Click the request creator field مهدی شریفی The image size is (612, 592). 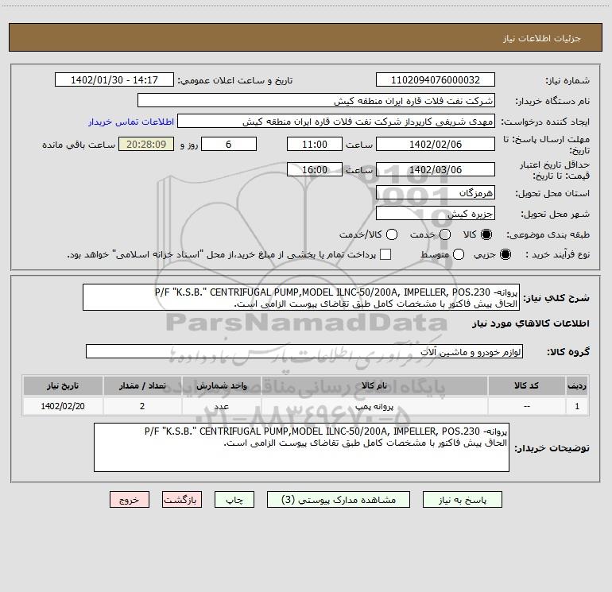coord(336,122)
